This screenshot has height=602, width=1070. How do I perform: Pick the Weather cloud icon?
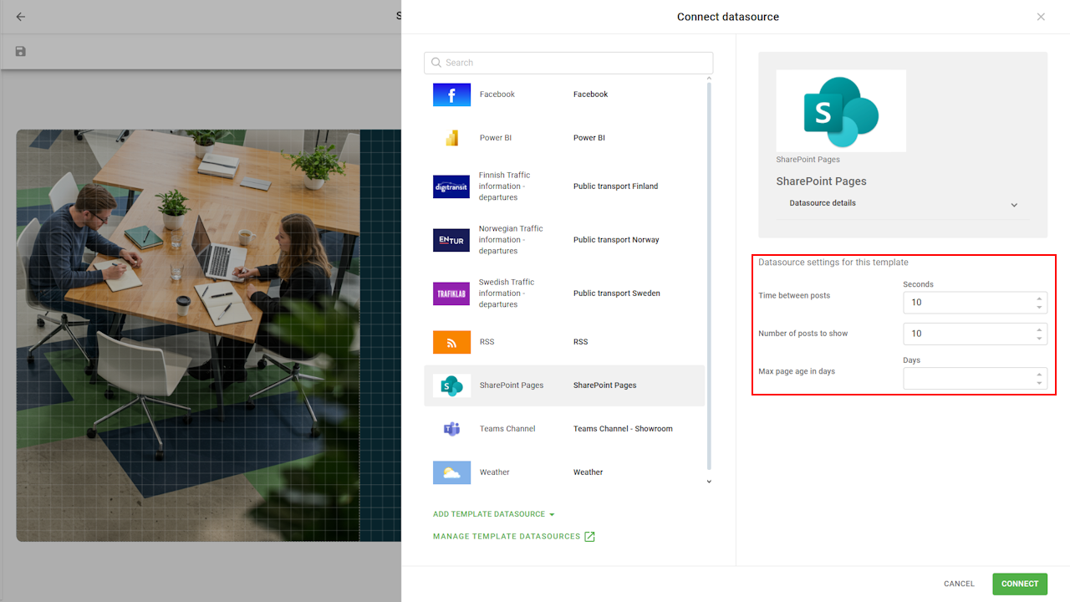click(451, 472)
